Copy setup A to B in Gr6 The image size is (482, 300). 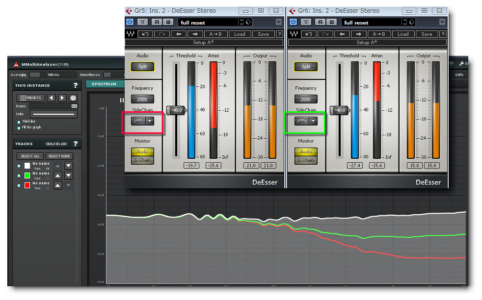379,34
